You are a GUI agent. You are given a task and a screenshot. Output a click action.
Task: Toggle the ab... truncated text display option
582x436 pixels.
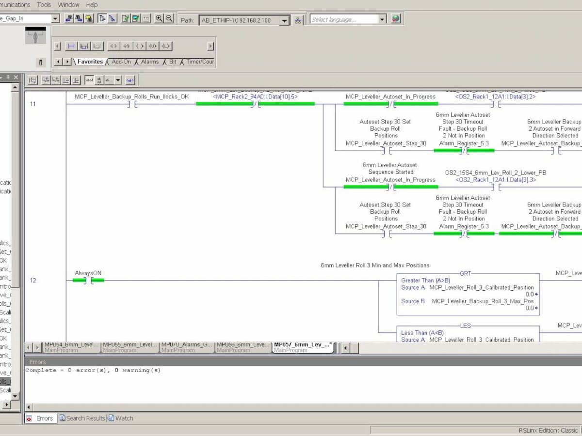pos(109,80)
